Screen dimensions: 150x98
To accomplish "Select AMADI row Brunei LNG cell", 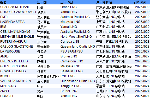I will click(69, 56).
